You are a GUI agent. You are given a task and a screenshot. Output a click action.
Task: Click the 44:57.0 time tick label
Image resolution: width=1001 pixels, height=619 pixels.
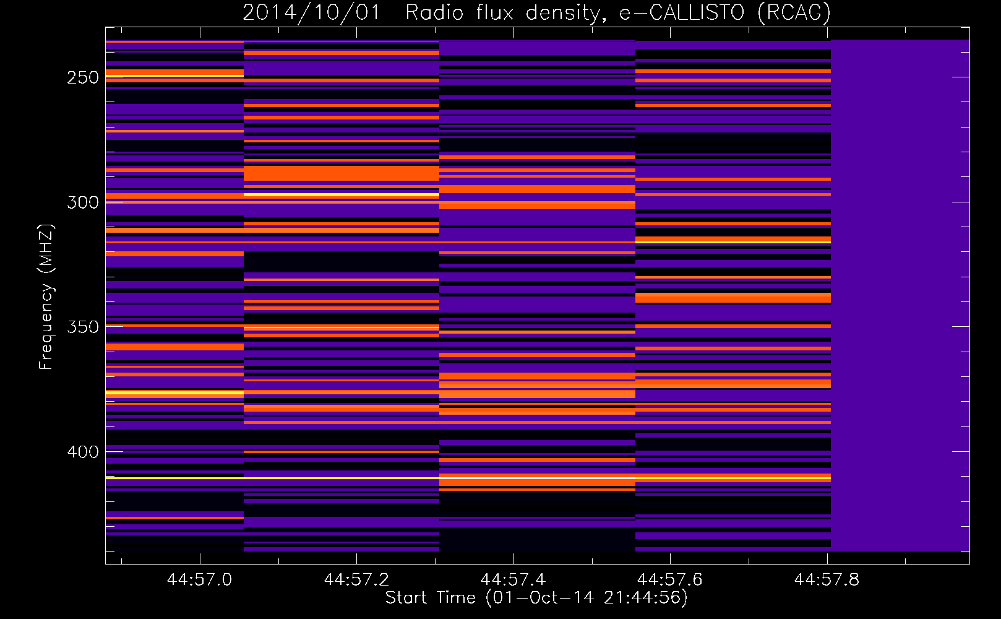pos(199,579)
